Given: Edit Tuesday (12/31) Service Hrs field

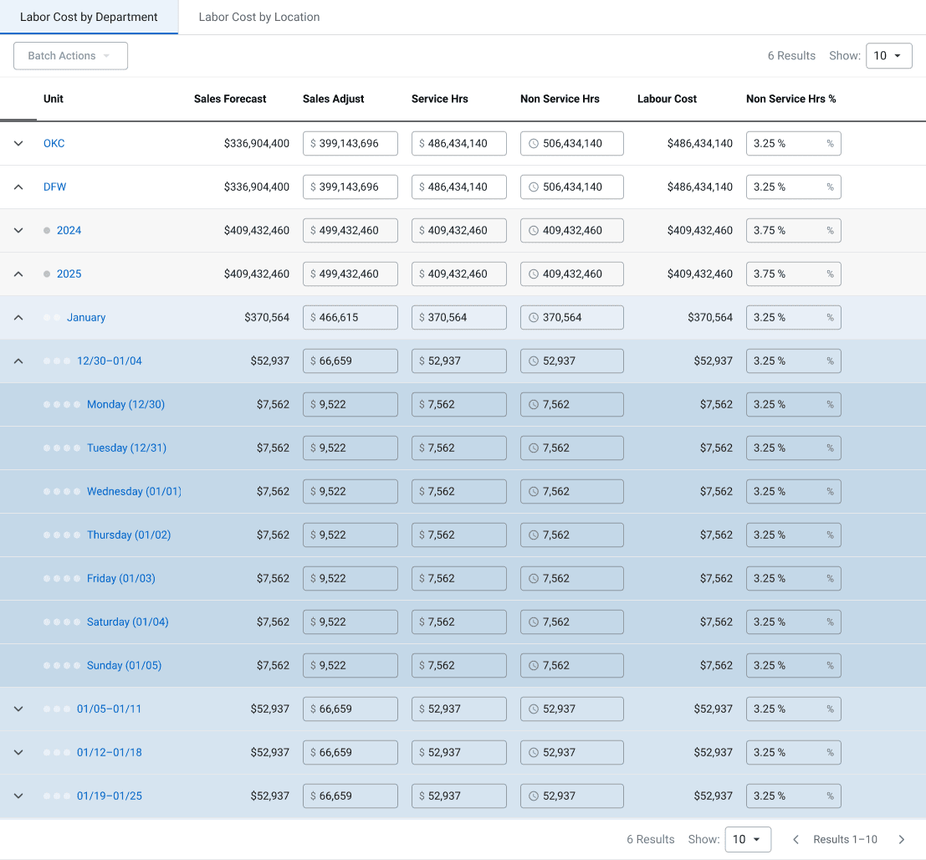Looking at the screenshot, I should (459, 448).
